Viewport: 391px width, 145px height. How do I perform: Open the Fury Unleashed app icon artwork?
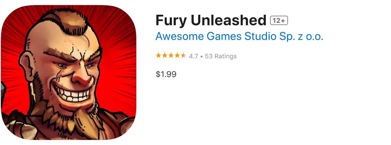point(68,72)
